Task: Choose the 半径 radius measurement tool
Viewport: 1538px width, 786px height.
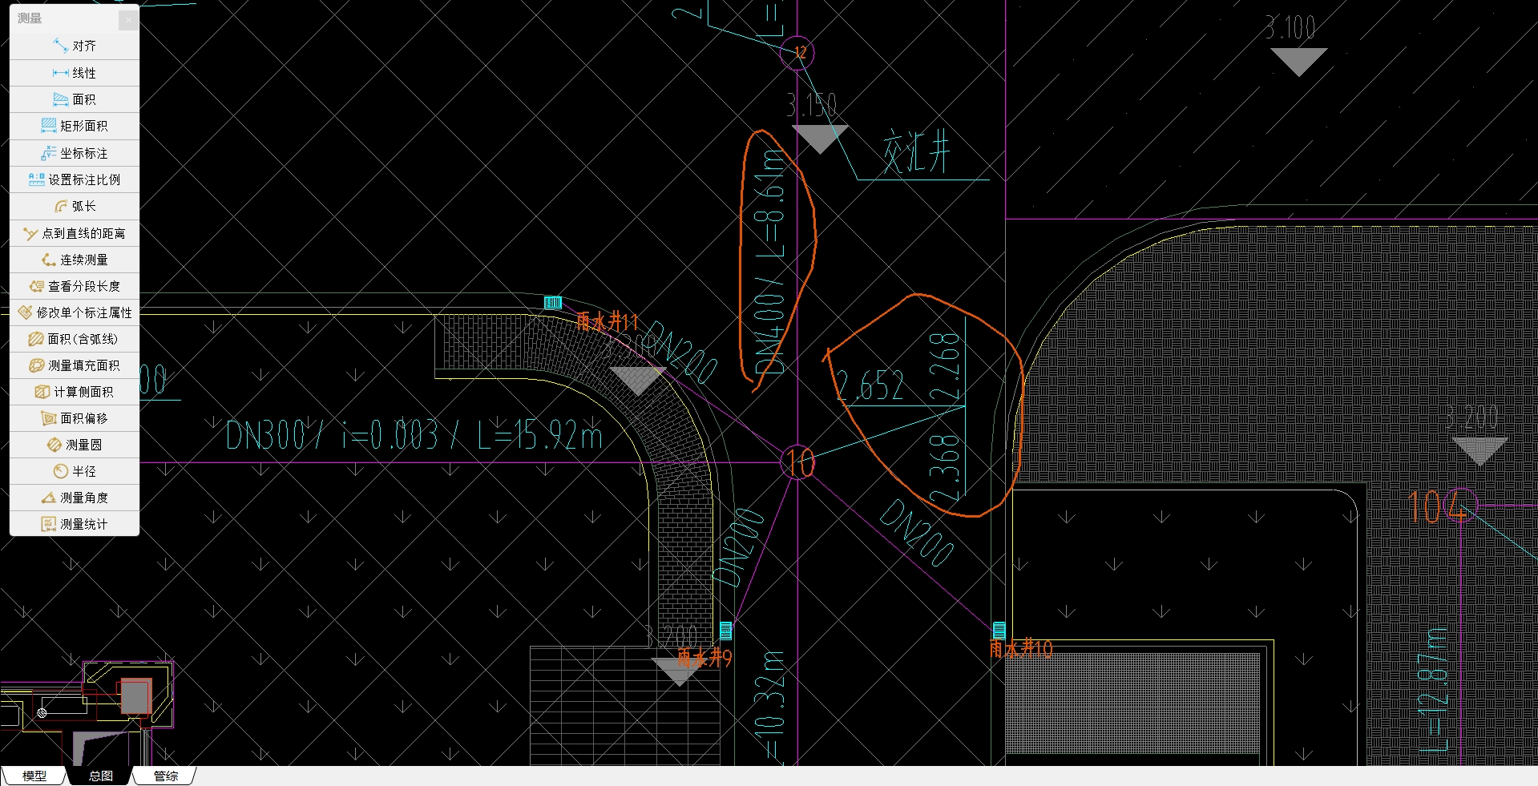Action: pos(75,471)
